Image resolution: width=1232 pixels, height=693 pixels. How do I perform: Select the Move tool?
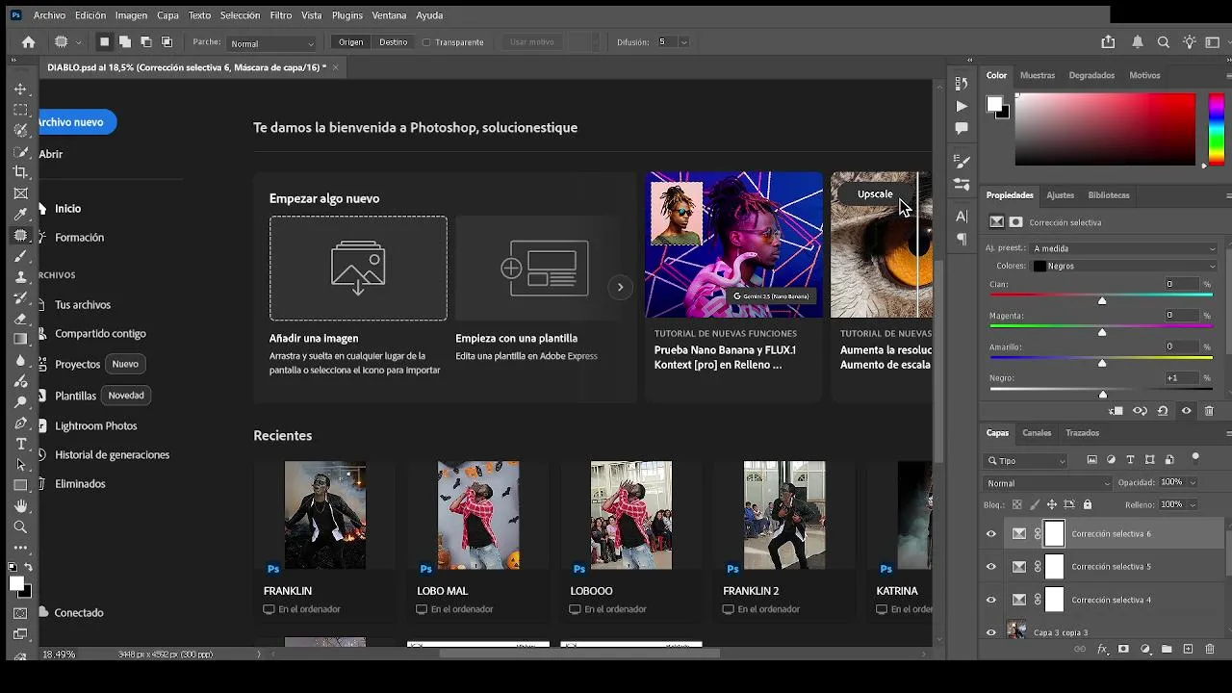(20, 89)
